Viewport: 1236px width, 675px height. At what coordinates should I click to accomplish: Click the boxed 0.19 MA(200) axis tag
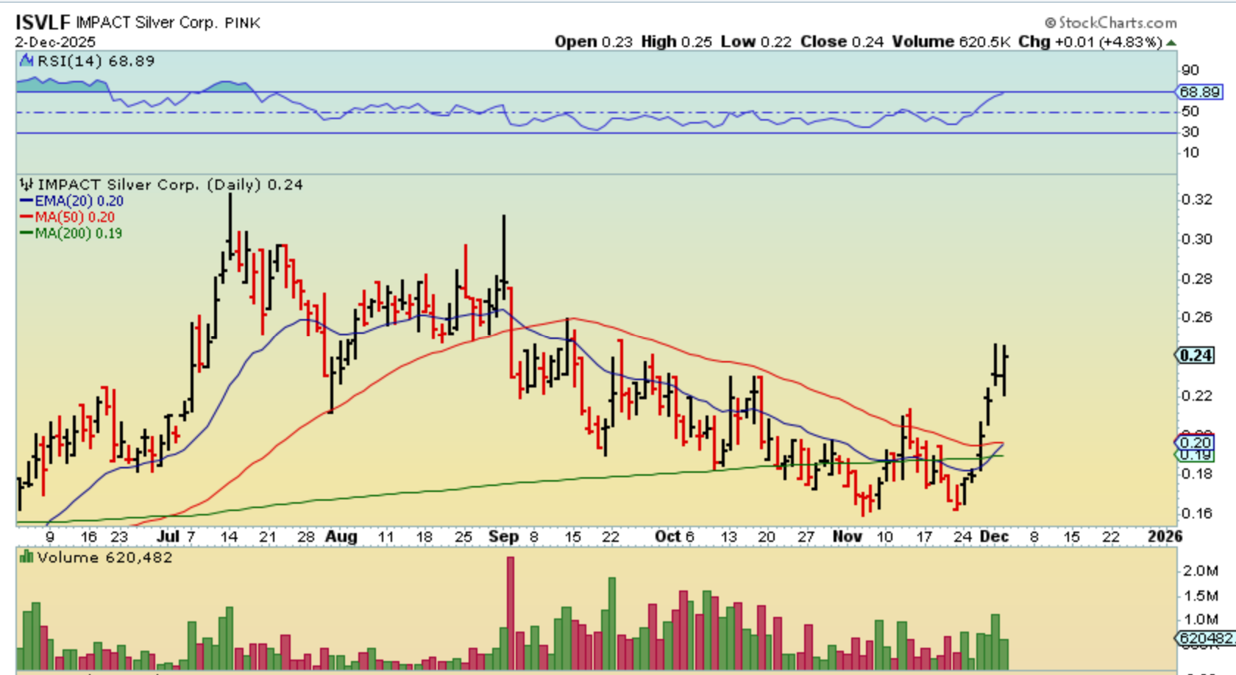tap(1195, 455)
